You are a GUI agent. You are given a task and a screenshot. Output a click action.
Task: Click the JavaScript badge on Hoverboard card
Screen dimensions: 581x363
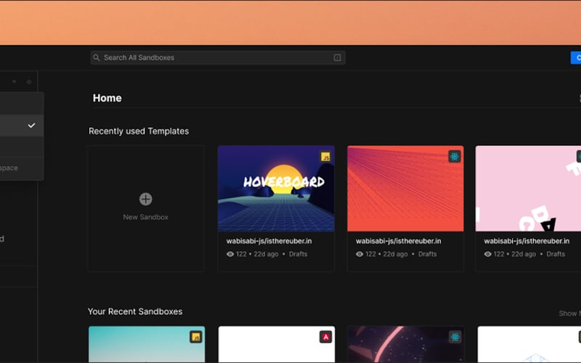[x=325, y=157]
